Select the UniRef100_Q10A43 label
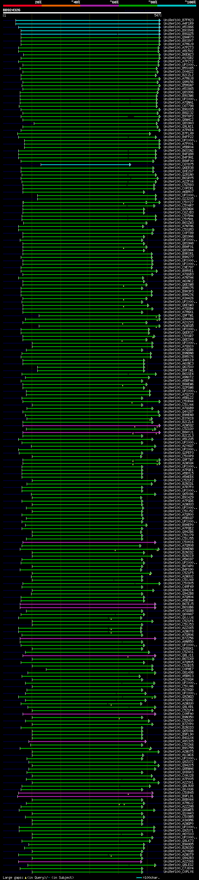The width and height of the screenshot is (199, 880). point(178,814)
